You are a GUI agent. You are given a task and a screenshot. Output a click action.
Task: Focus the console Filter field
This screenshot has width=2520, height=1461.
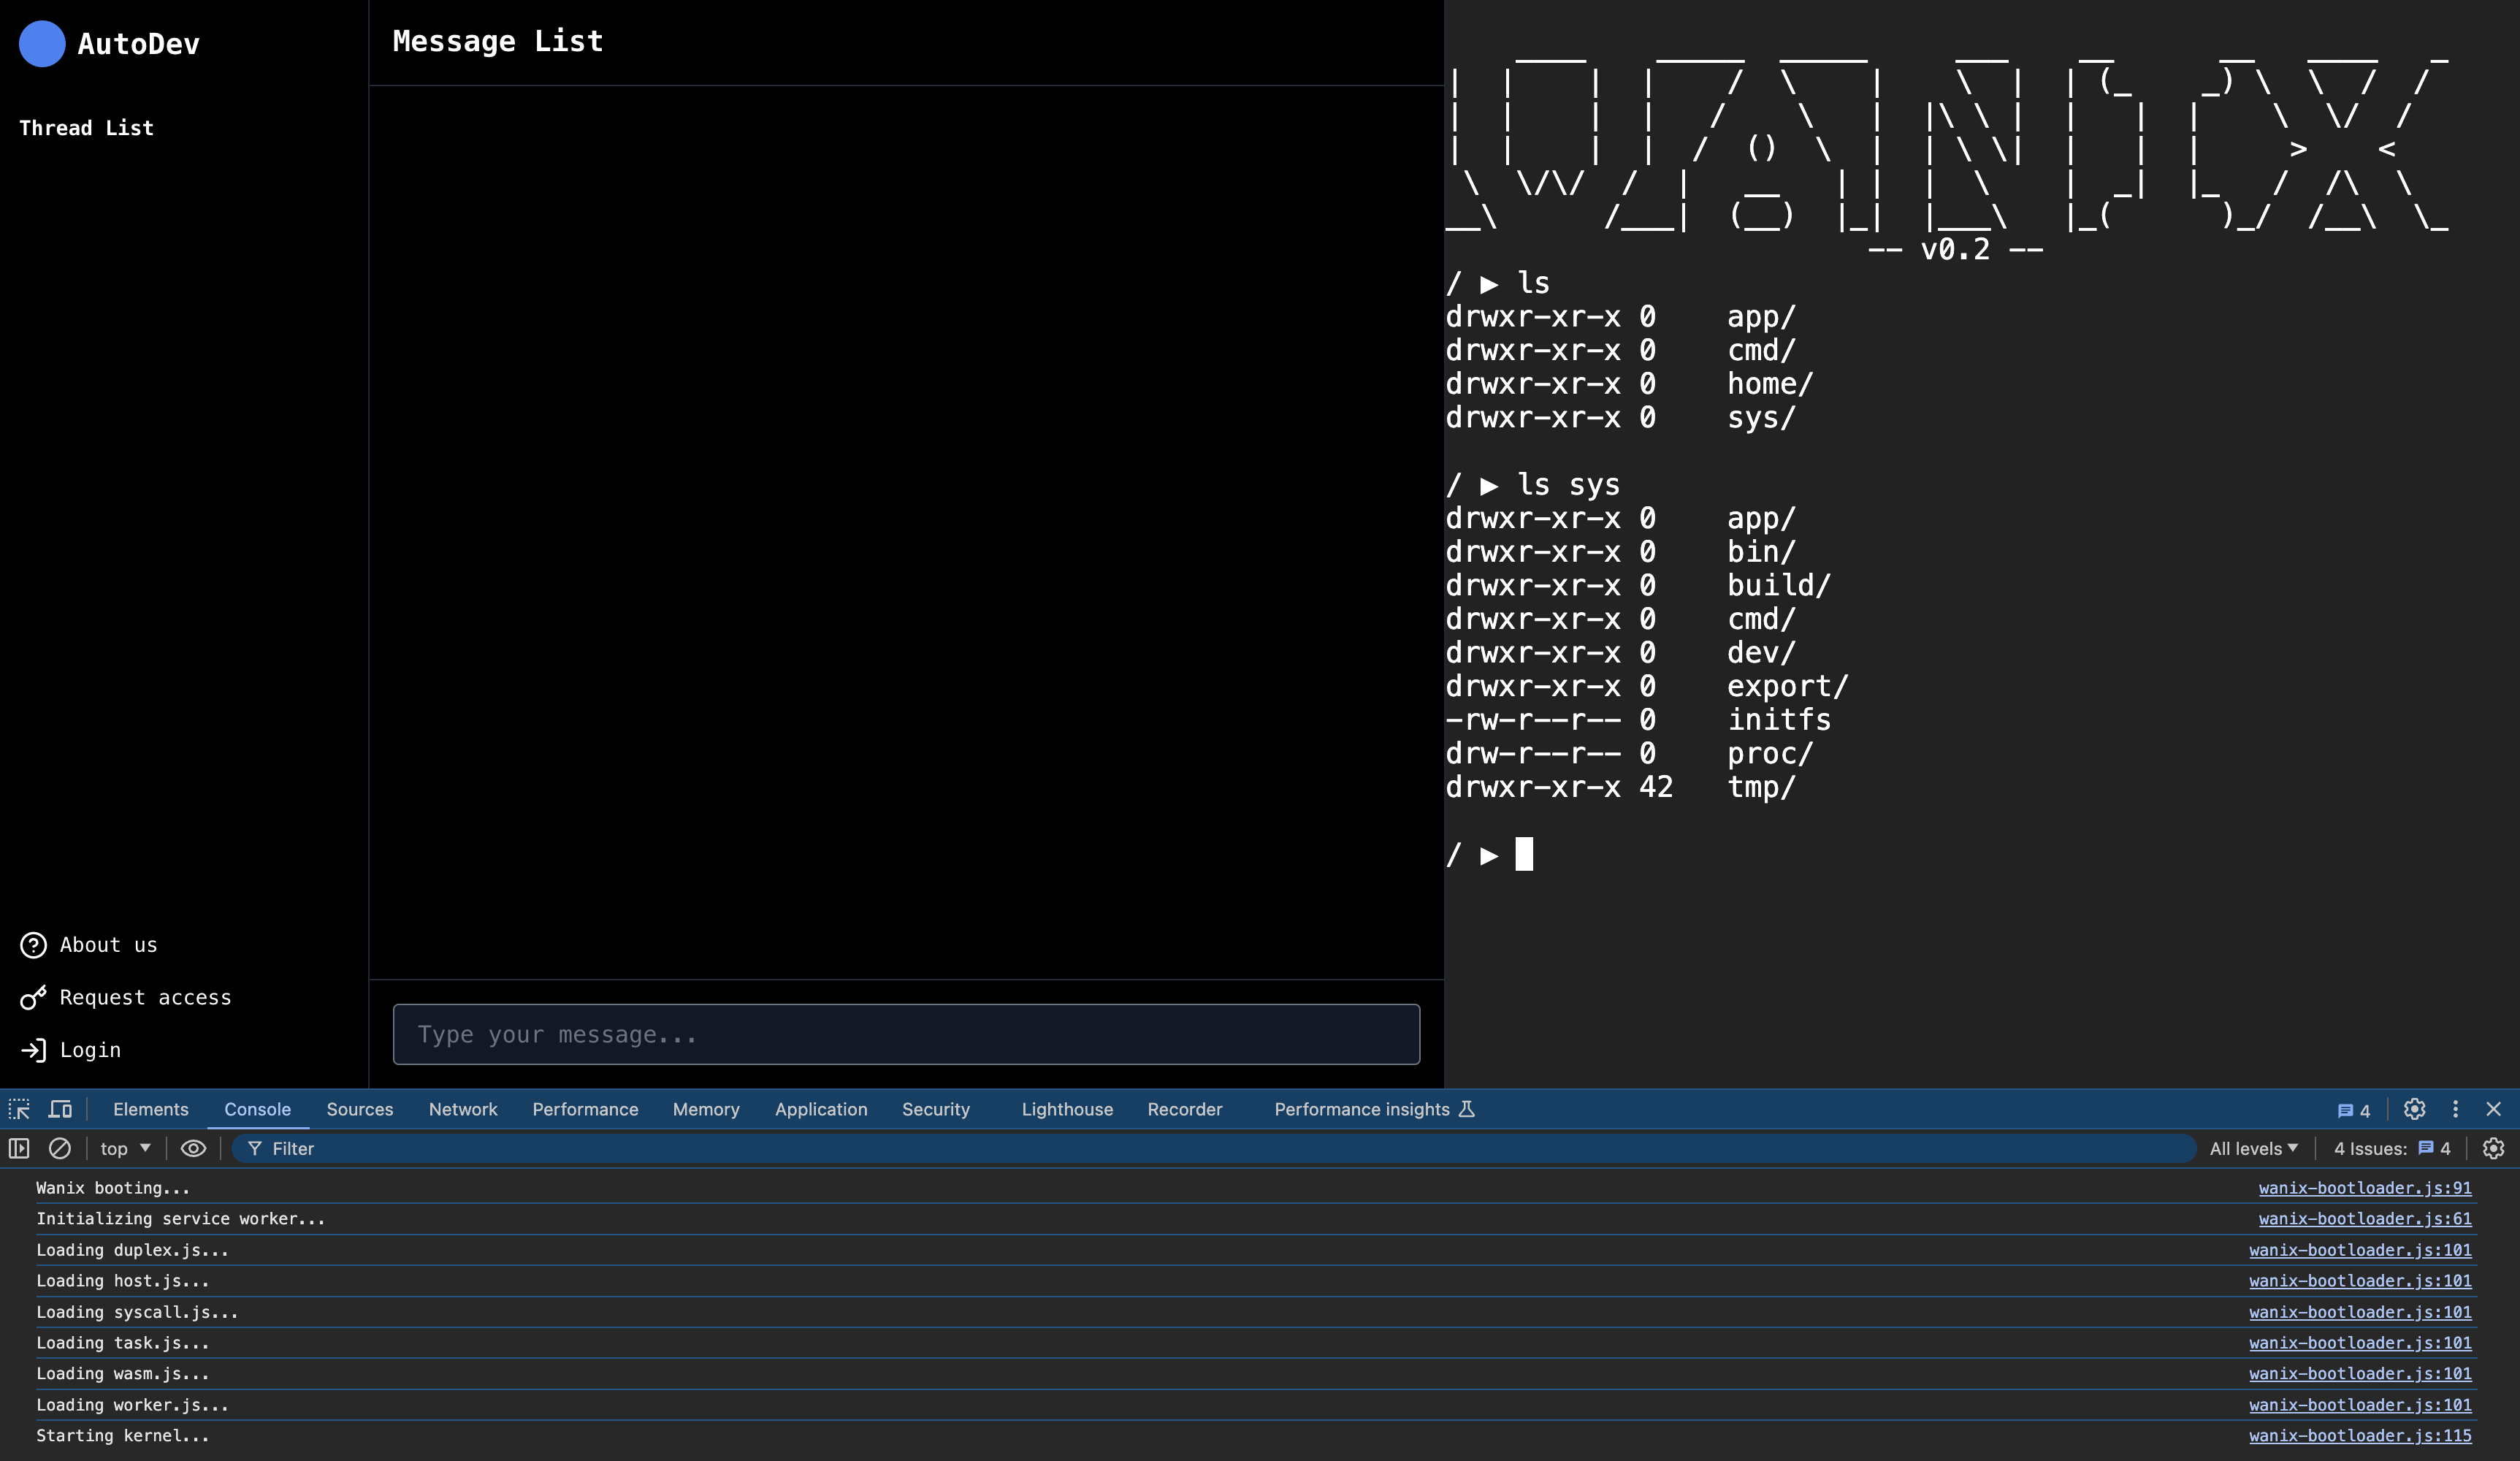[1200, 1148]
